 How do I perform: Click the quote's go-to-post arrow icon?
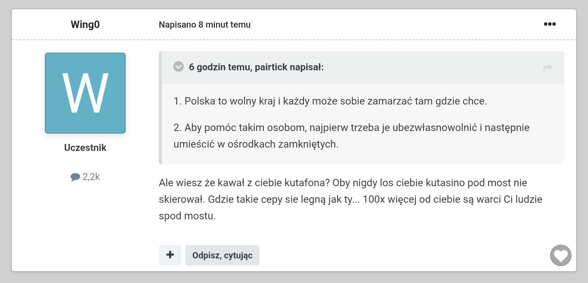click(548, 68)
